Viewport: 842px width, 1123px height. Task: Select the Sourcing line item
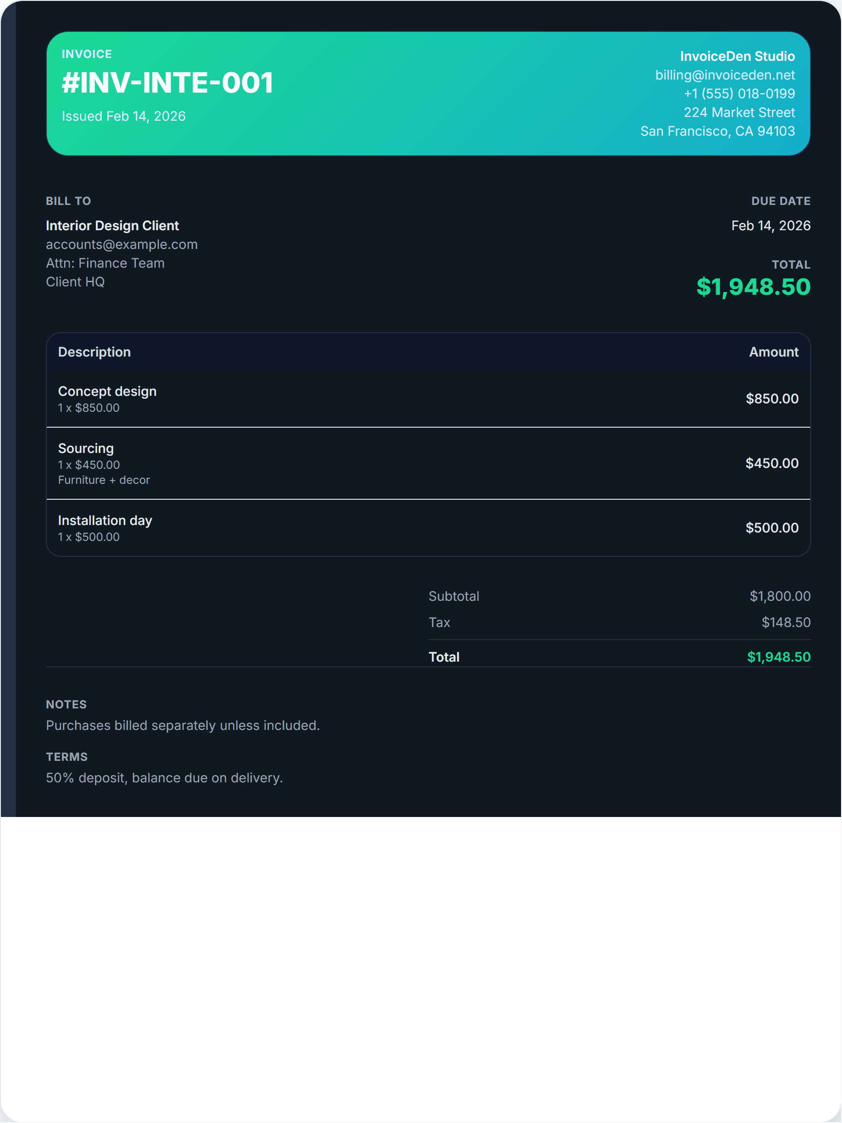click(86, 448)
